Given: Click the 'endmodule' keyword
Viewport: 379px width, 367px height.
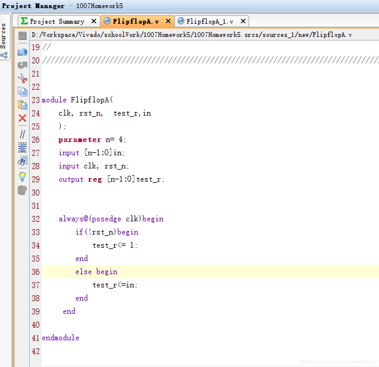Looking at the screenshot, I should click(61, 338).
